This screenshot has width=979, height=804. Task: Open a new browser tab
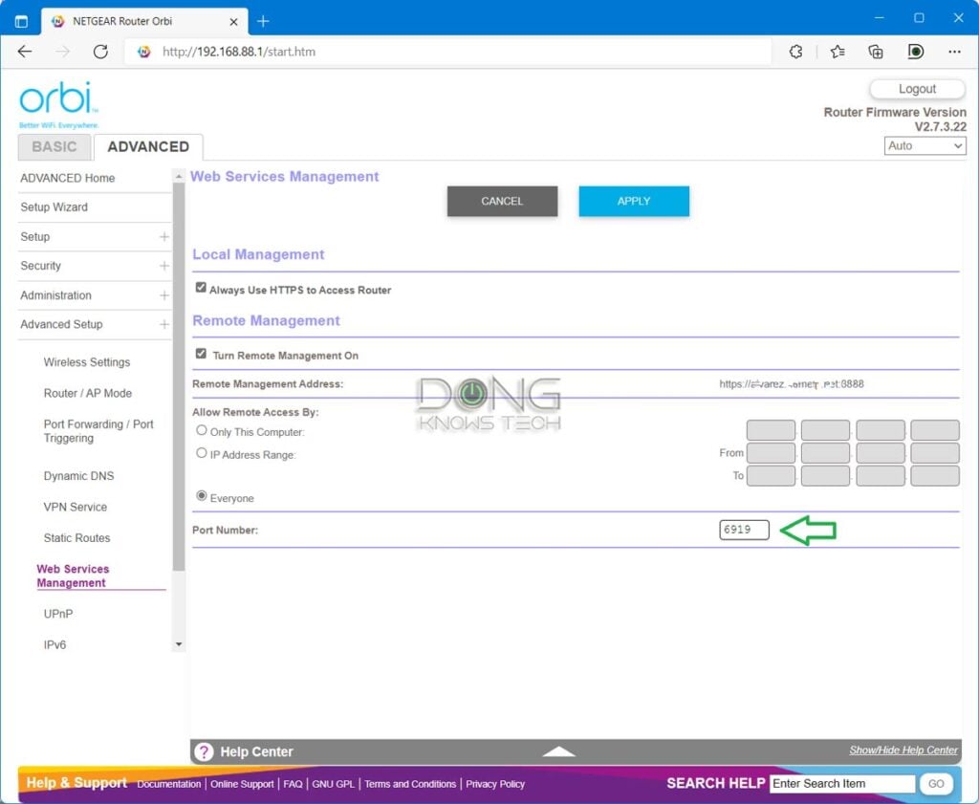tap(263, 21)
